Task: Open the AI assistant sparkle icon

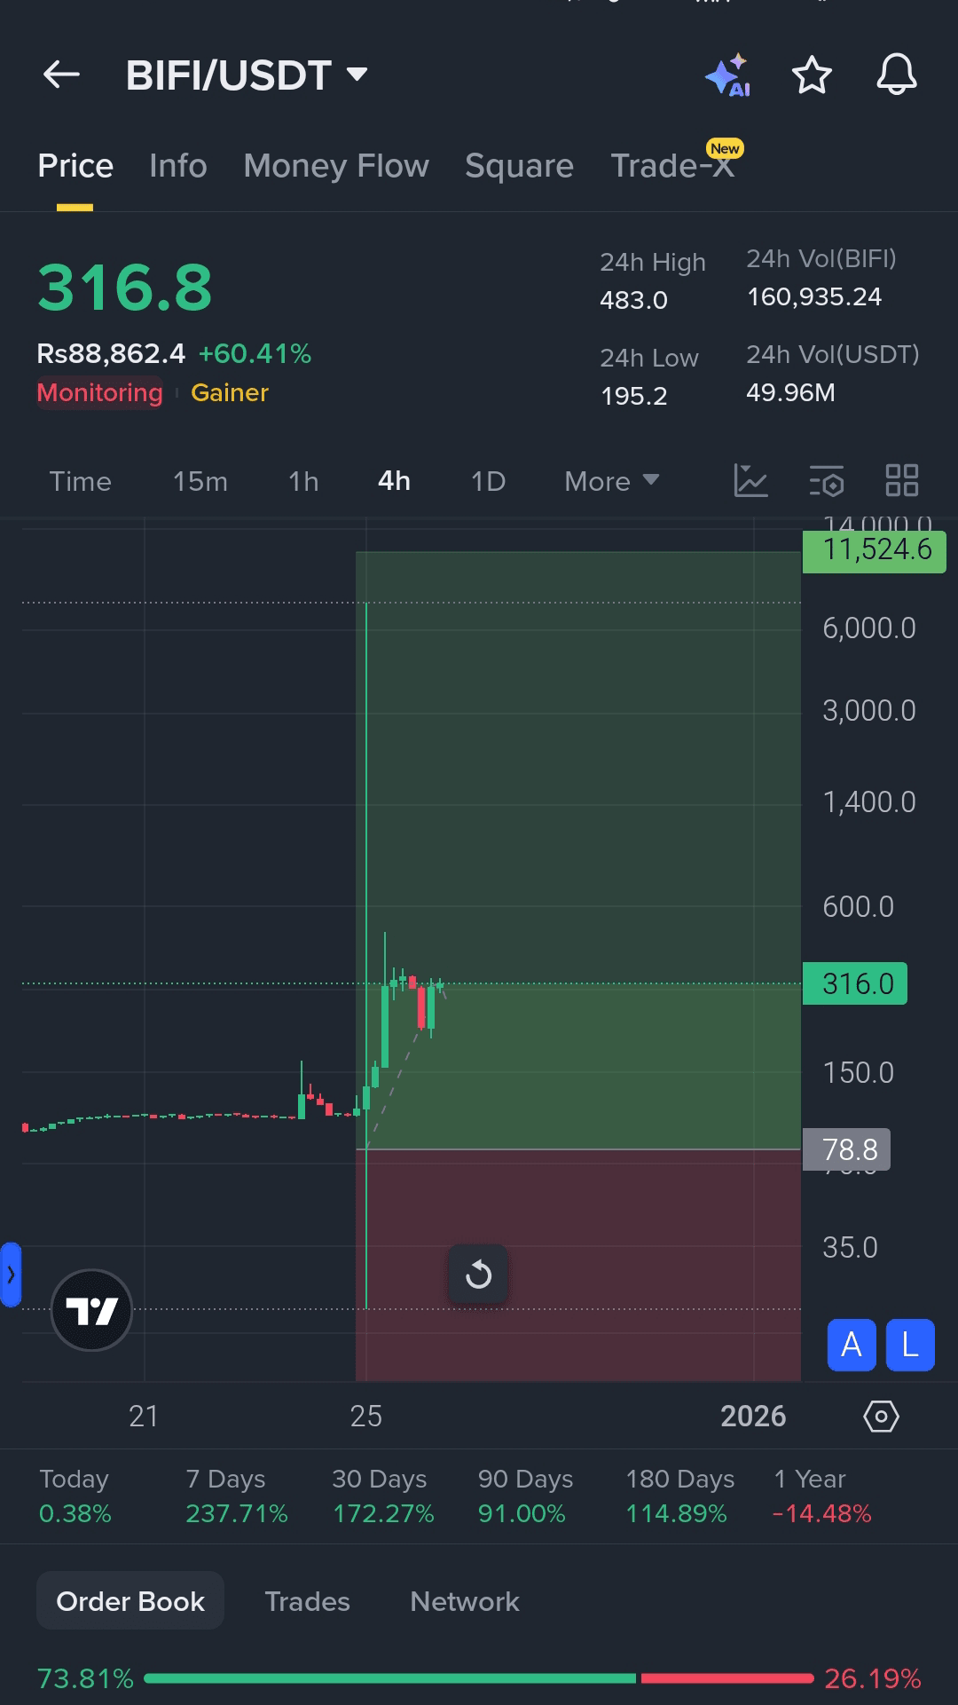Action: click(728, 75)
